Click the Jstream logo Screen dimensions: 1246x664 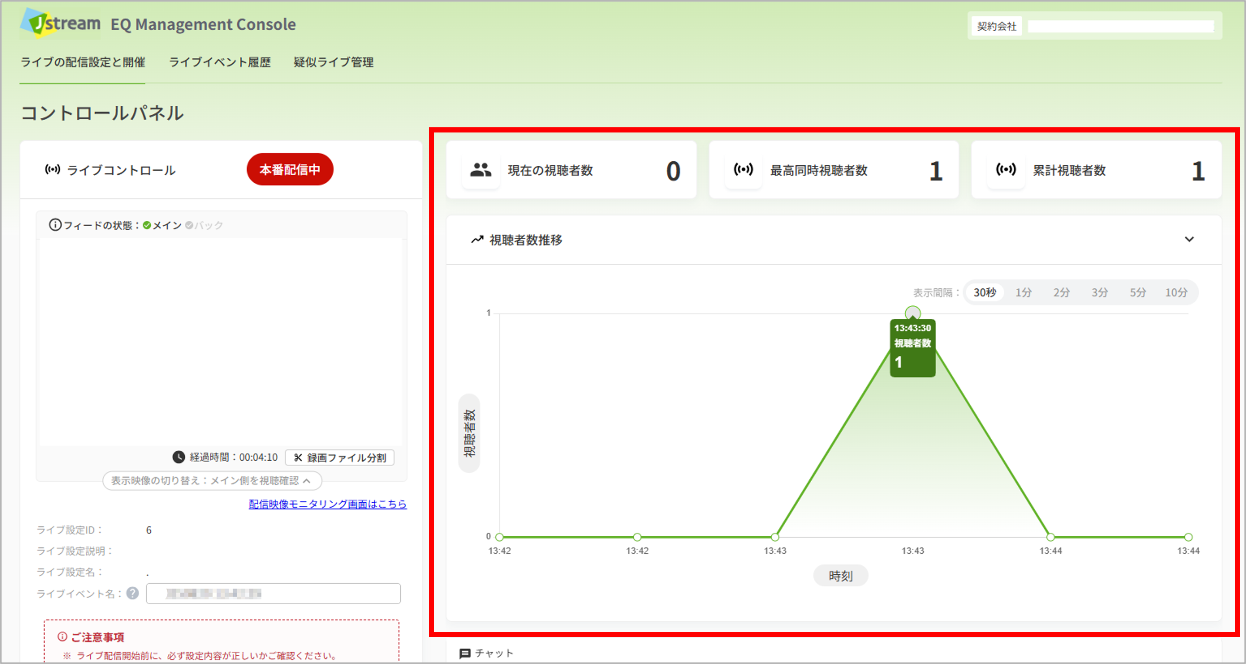coord(61,23)
